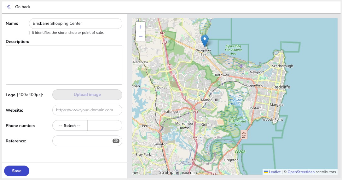
Task: Zoom in the map with plus button
Action: [141, 27]
